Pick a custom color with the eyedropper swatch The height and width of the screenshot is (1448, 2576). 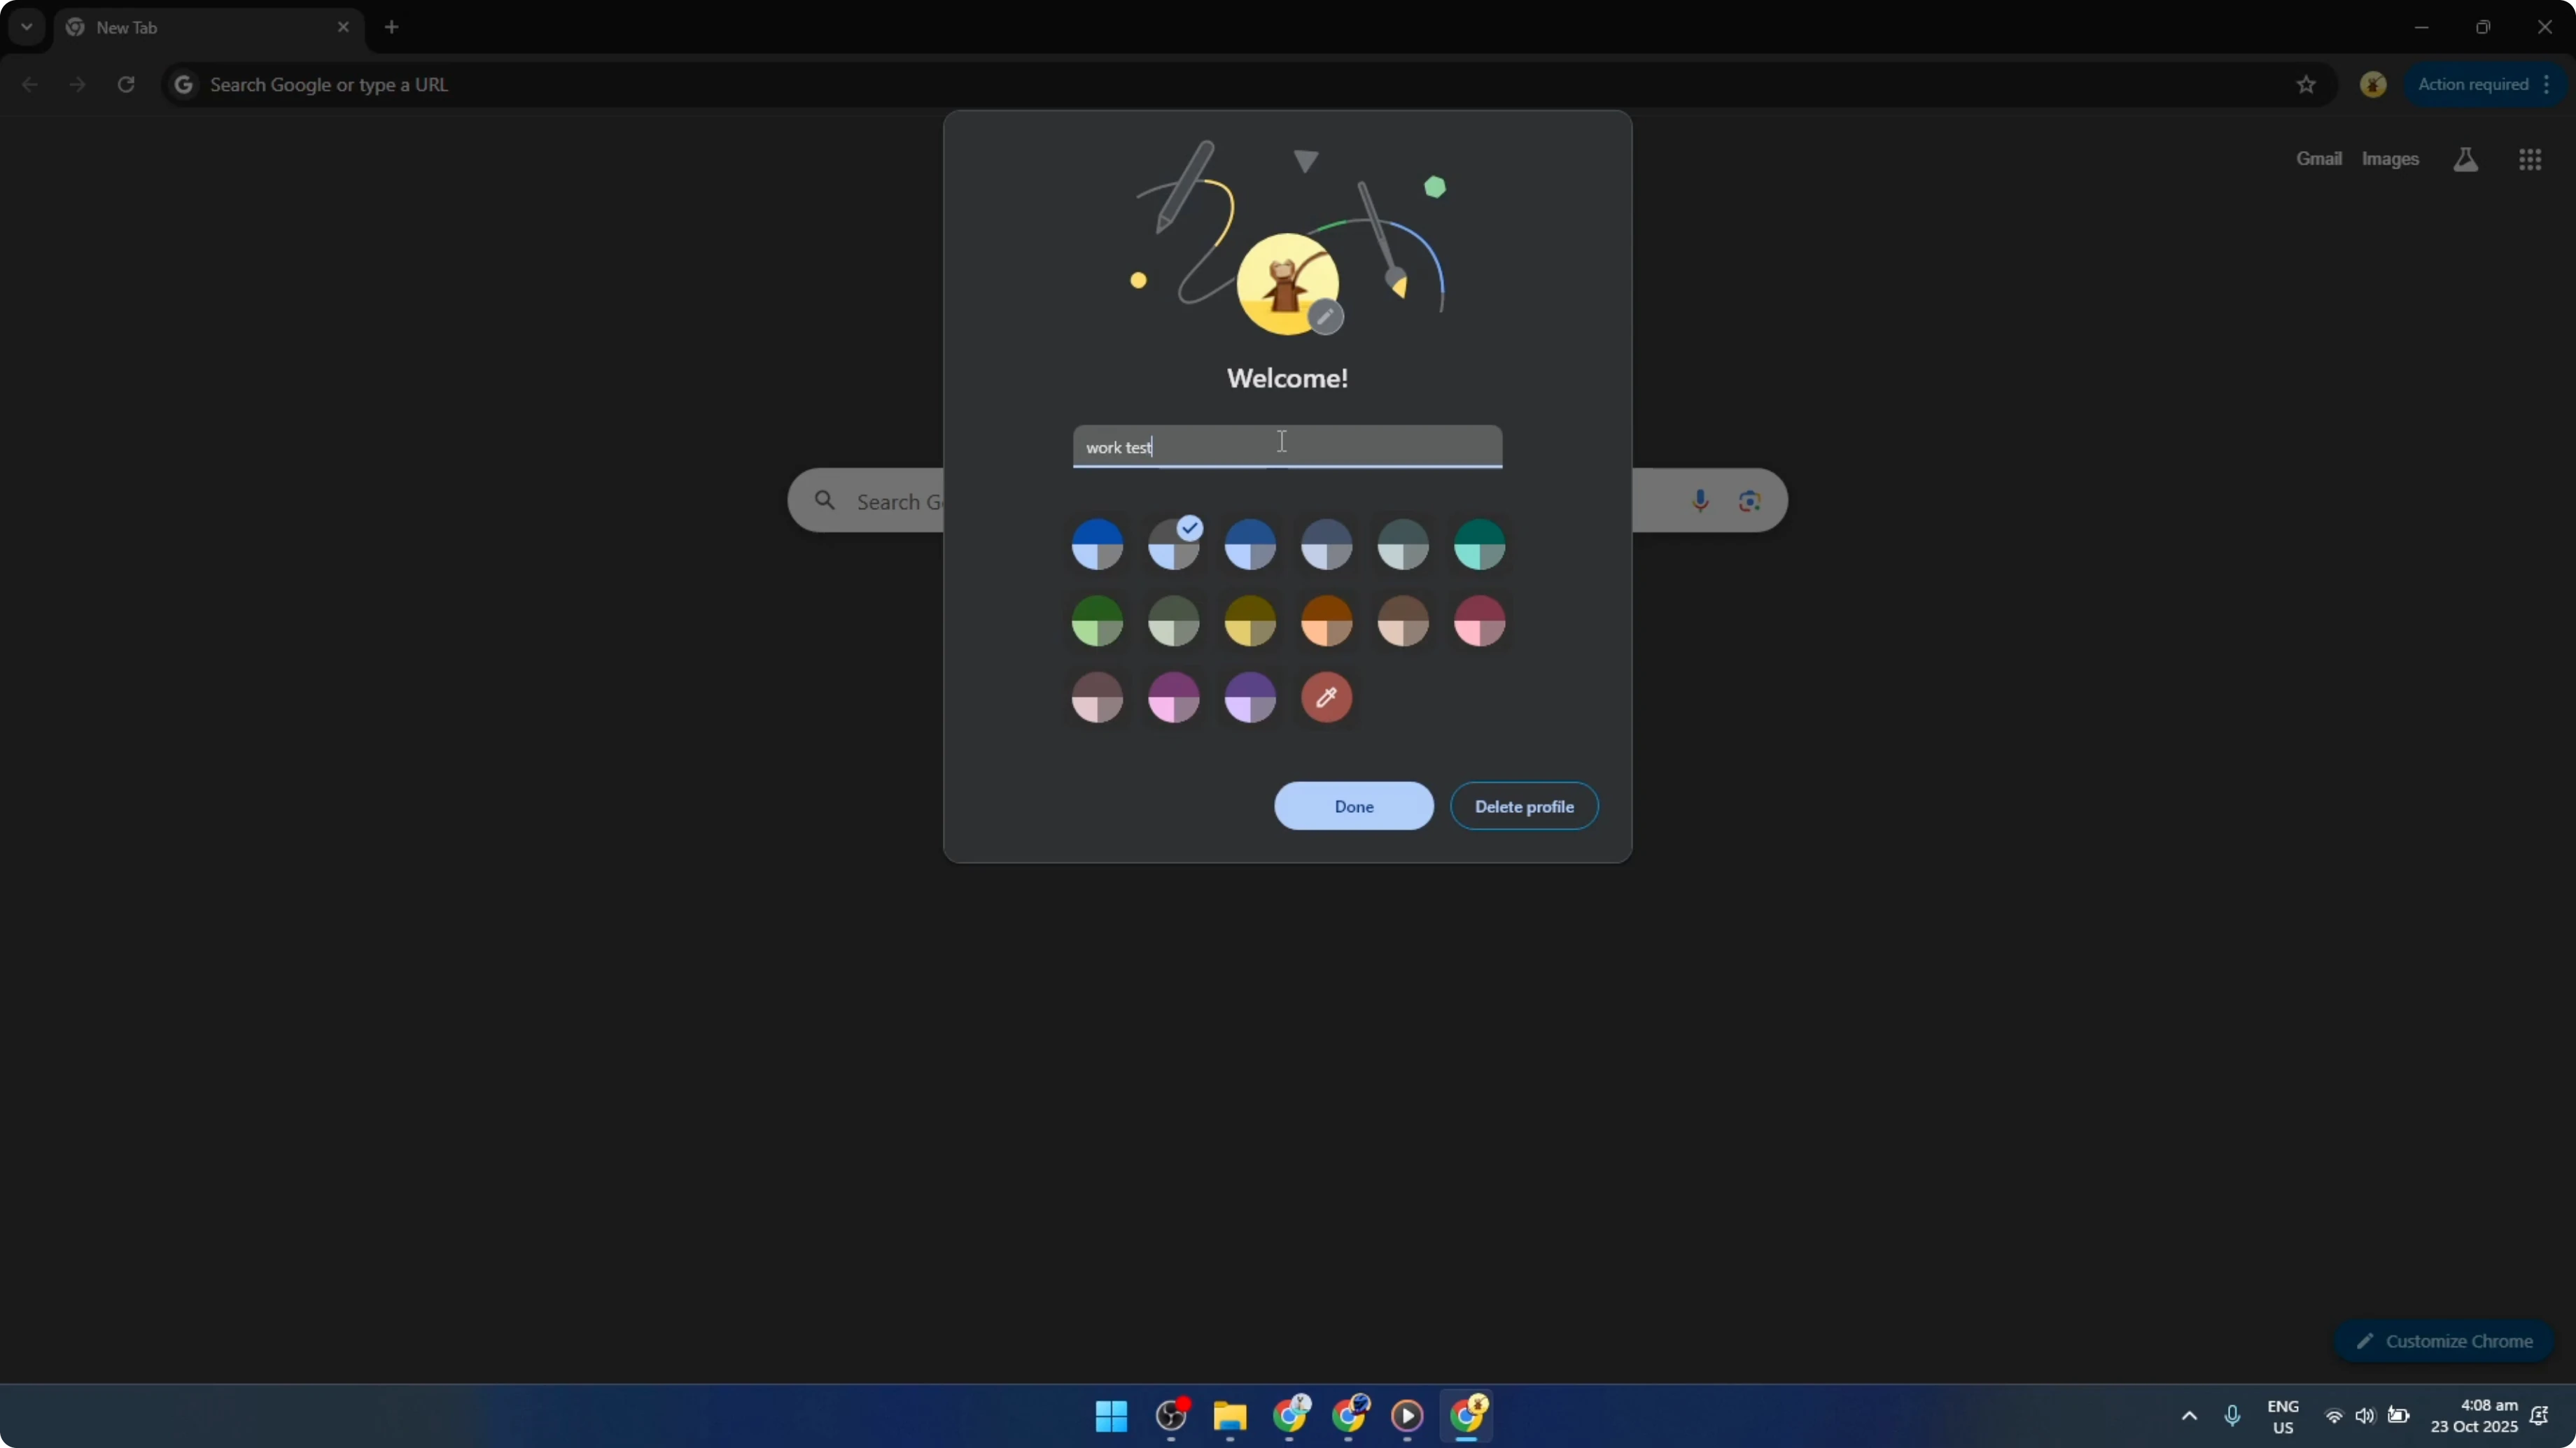click(x=1327, y=697)
